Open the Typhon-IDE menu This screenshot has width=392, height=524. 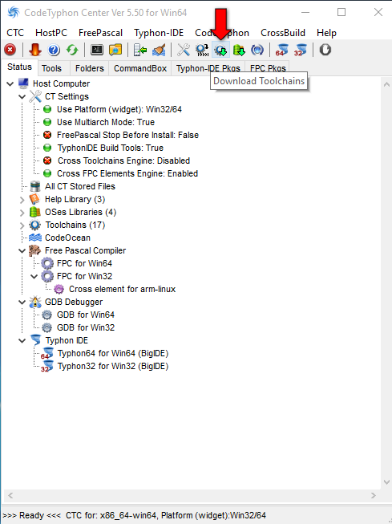[x=159, y=33]
